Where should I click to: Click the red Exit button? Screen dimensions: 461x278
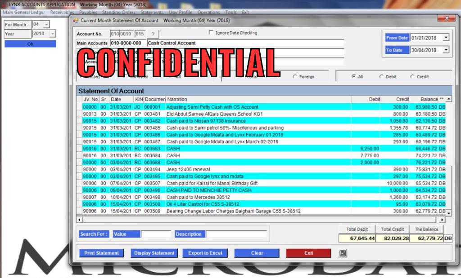pyautogui.click(x=308, y=253)
